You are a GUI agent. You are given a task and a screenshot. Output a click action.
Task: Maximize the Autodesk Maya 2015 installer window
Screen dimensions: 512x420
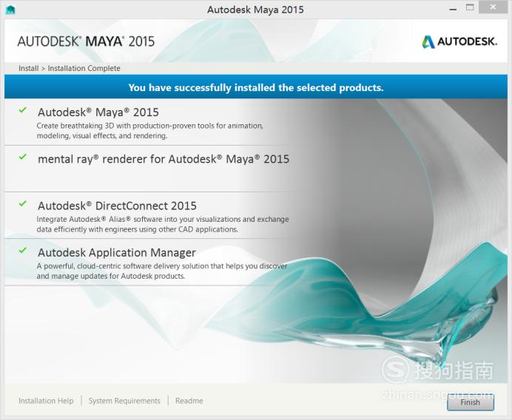pyautogui.click(x=470, y=7)
